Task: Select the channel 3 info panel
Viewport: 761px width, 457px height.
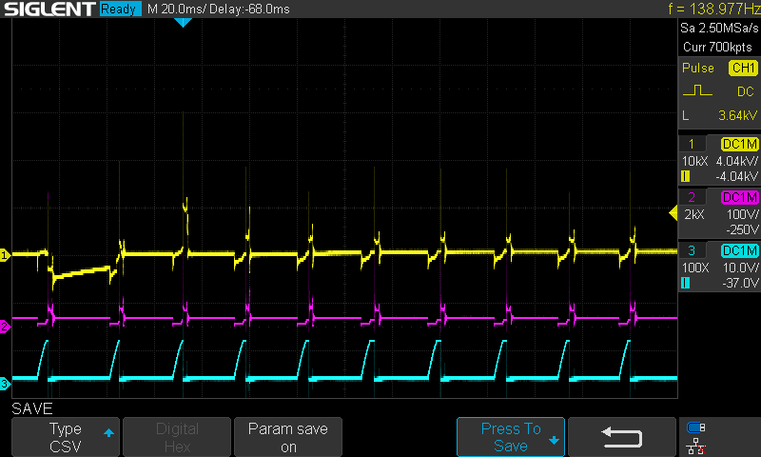Action: tap(719, 267)
